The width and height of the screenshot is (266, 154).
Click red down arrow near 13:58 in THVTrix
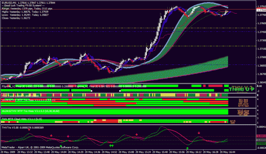pyautogui.click(x=51, y=136)
